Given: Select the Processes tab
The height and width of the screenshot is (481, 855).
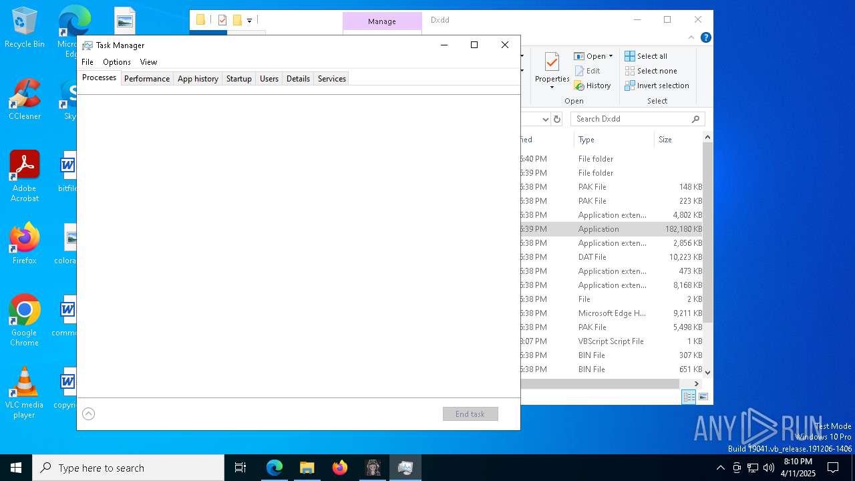Looking at the screenshot, I should coord(100,77).
